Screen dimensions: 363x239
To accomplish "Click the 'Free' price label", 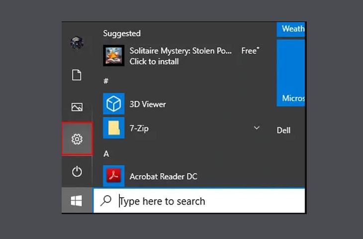I will tap(250, 50).
